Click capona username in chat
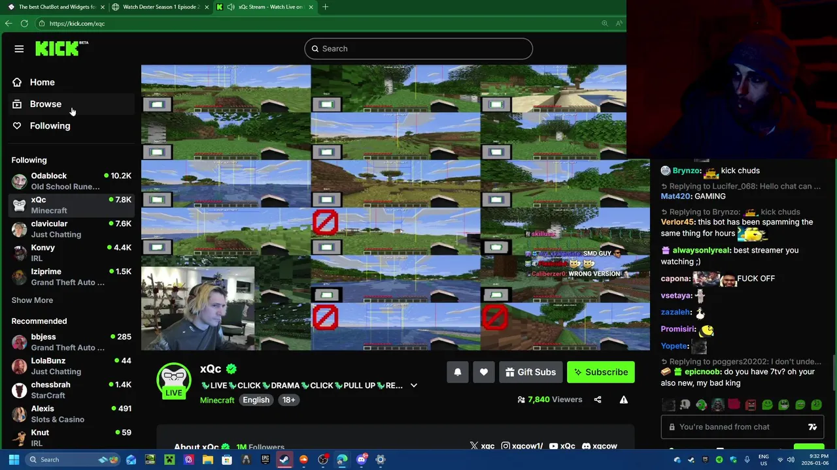This screenshot has width=837, height=470. pos(675,279)
